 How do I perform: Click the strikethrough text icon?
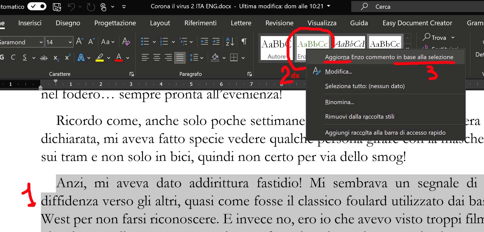pos(44,58)
